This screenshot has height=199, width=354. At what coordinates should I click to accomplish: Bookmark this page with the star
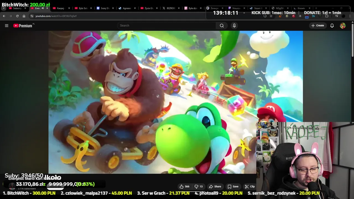[x=271, y=16]
